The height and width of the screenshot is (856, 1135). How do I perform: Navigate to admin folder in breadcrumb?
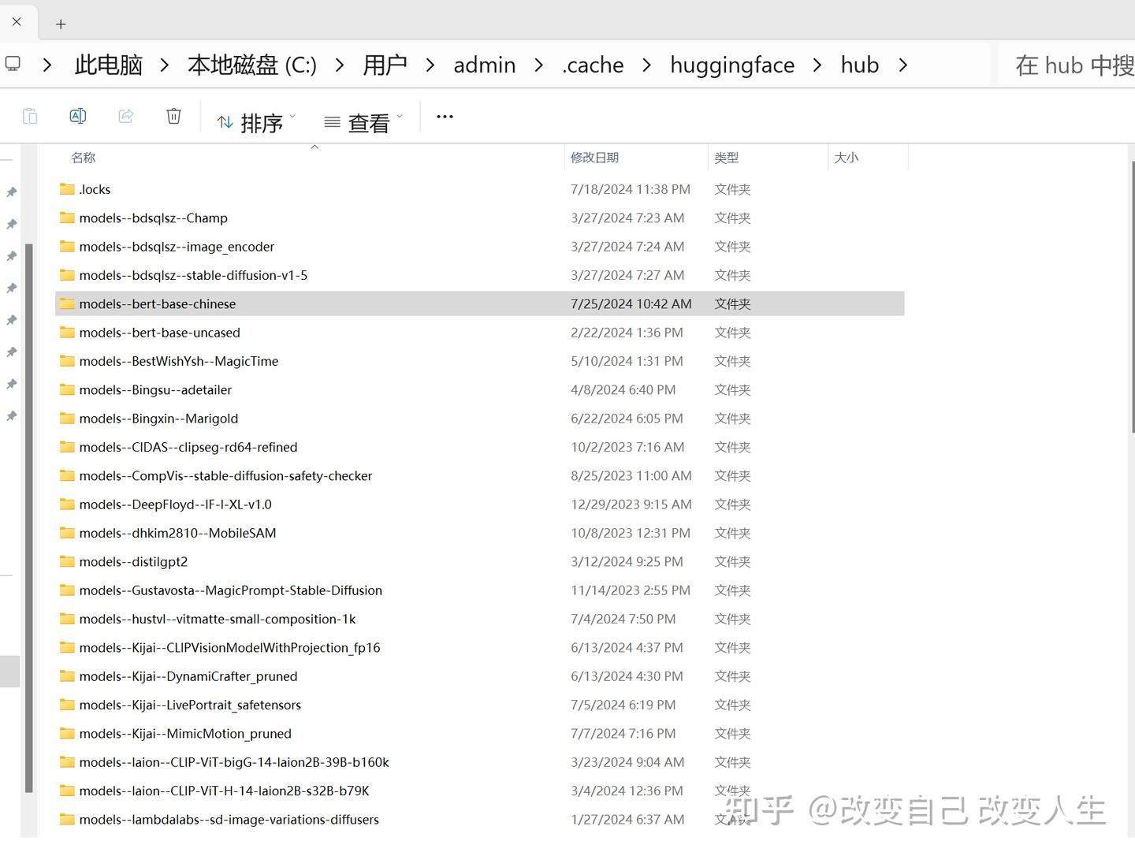tap(485, 65)
